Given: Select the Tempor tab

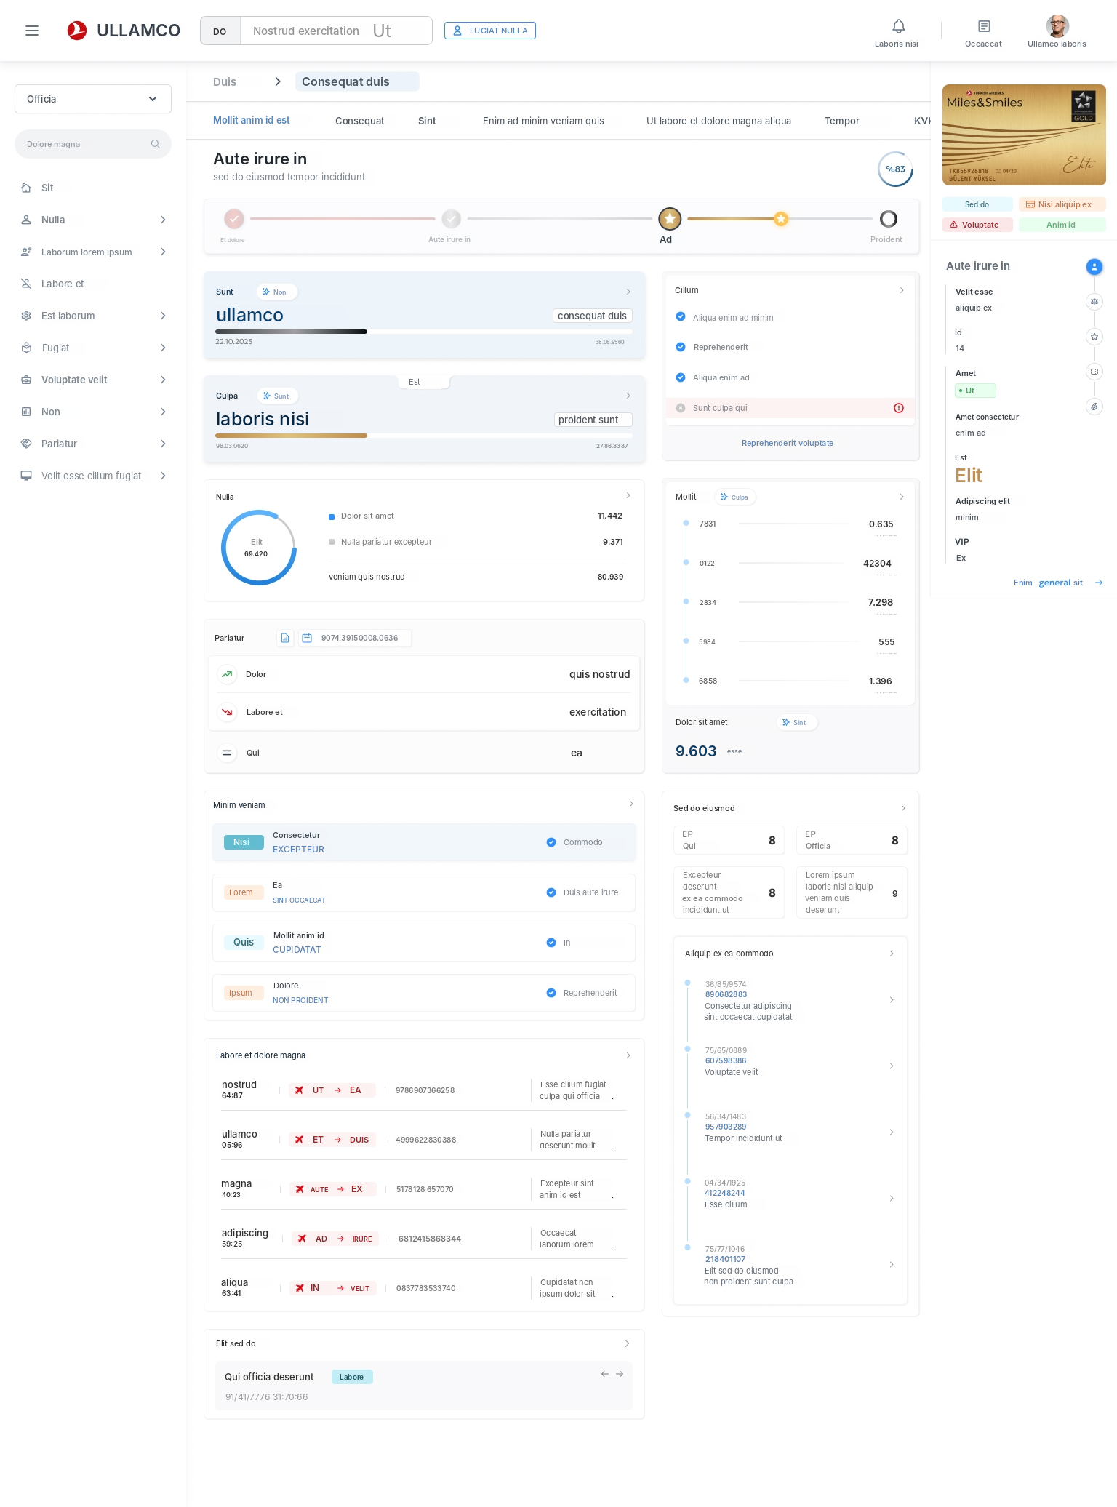Looking at the screenshot, I should (842, 121).
